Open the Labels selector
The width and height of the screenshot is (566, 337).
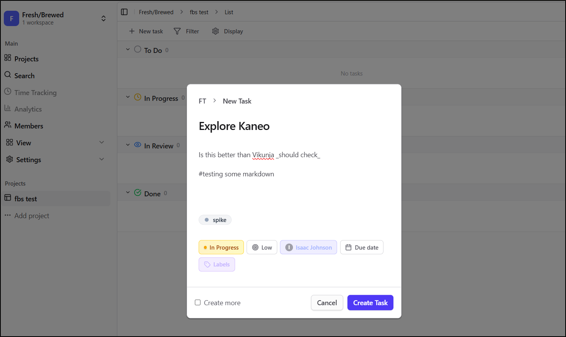pos(217,265)
